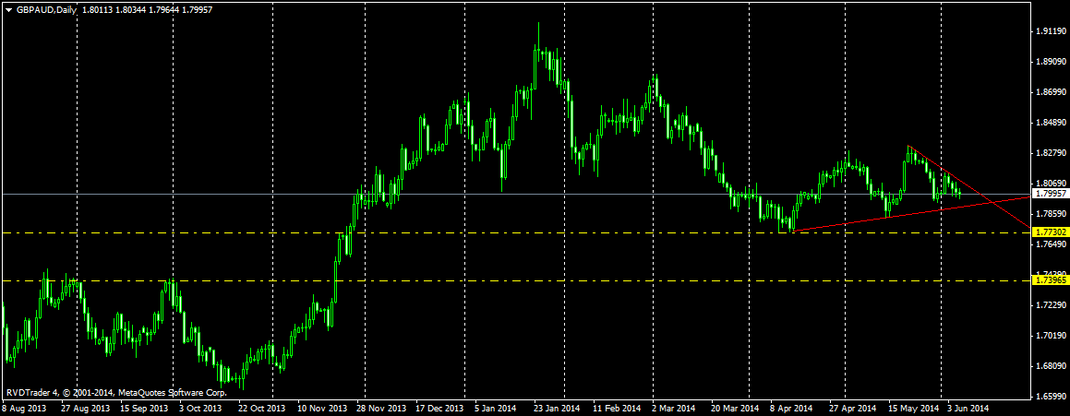Click the 1.65990 price scale label
The width and height of the screenshot is (1070, 416).
click(x=1050, y=397)
